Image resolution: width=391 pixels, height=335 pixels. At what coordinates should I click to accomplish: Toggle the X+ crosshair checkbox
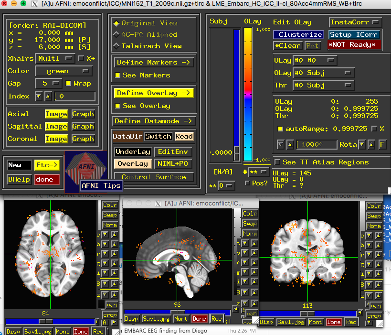point(81,58)
